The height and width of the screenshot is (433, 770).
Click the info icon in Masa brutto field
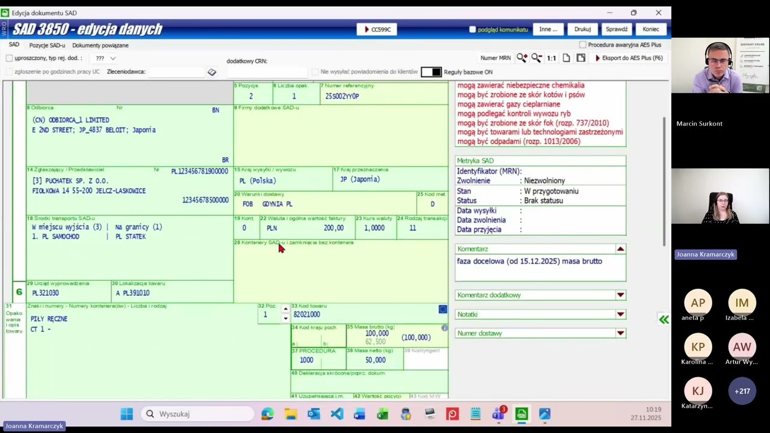pos(445,328)
